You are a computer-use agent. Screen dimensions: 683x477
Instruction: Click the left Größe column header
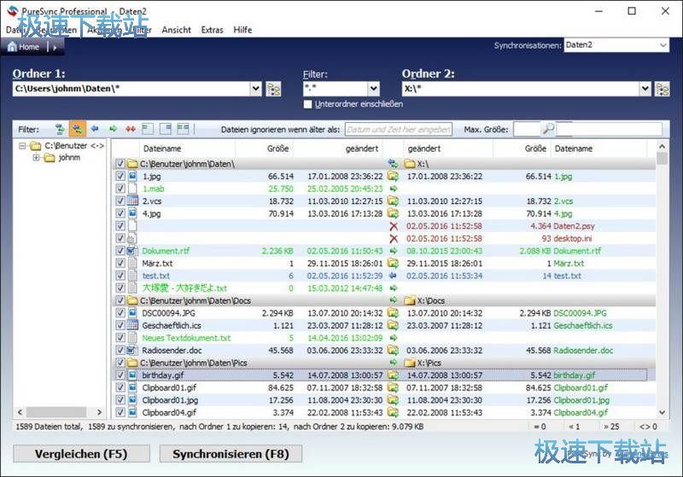pos(264,148)
